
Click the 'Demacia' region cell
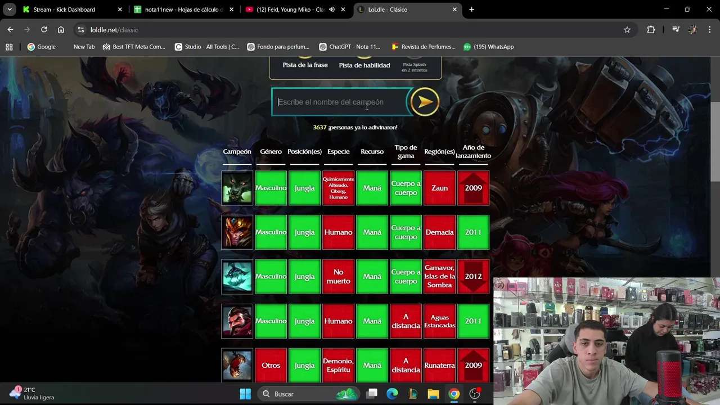[x=439, y=232]
